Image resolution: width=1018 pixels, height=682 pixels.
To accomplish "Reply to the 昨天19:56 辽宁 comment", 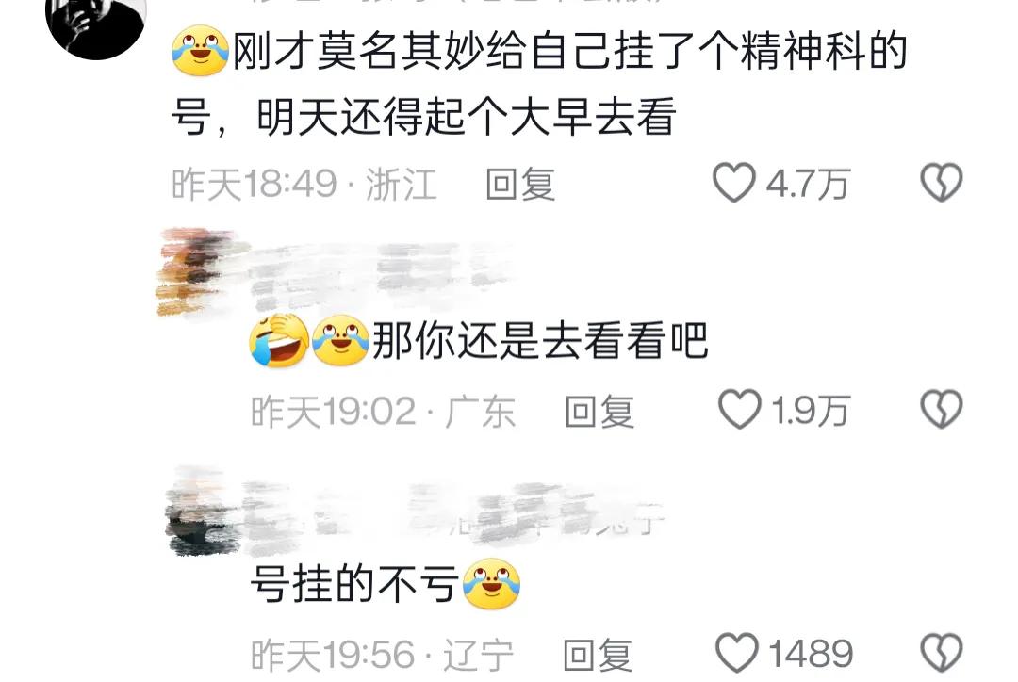I will pyautogui.click(x=598, y=654).
